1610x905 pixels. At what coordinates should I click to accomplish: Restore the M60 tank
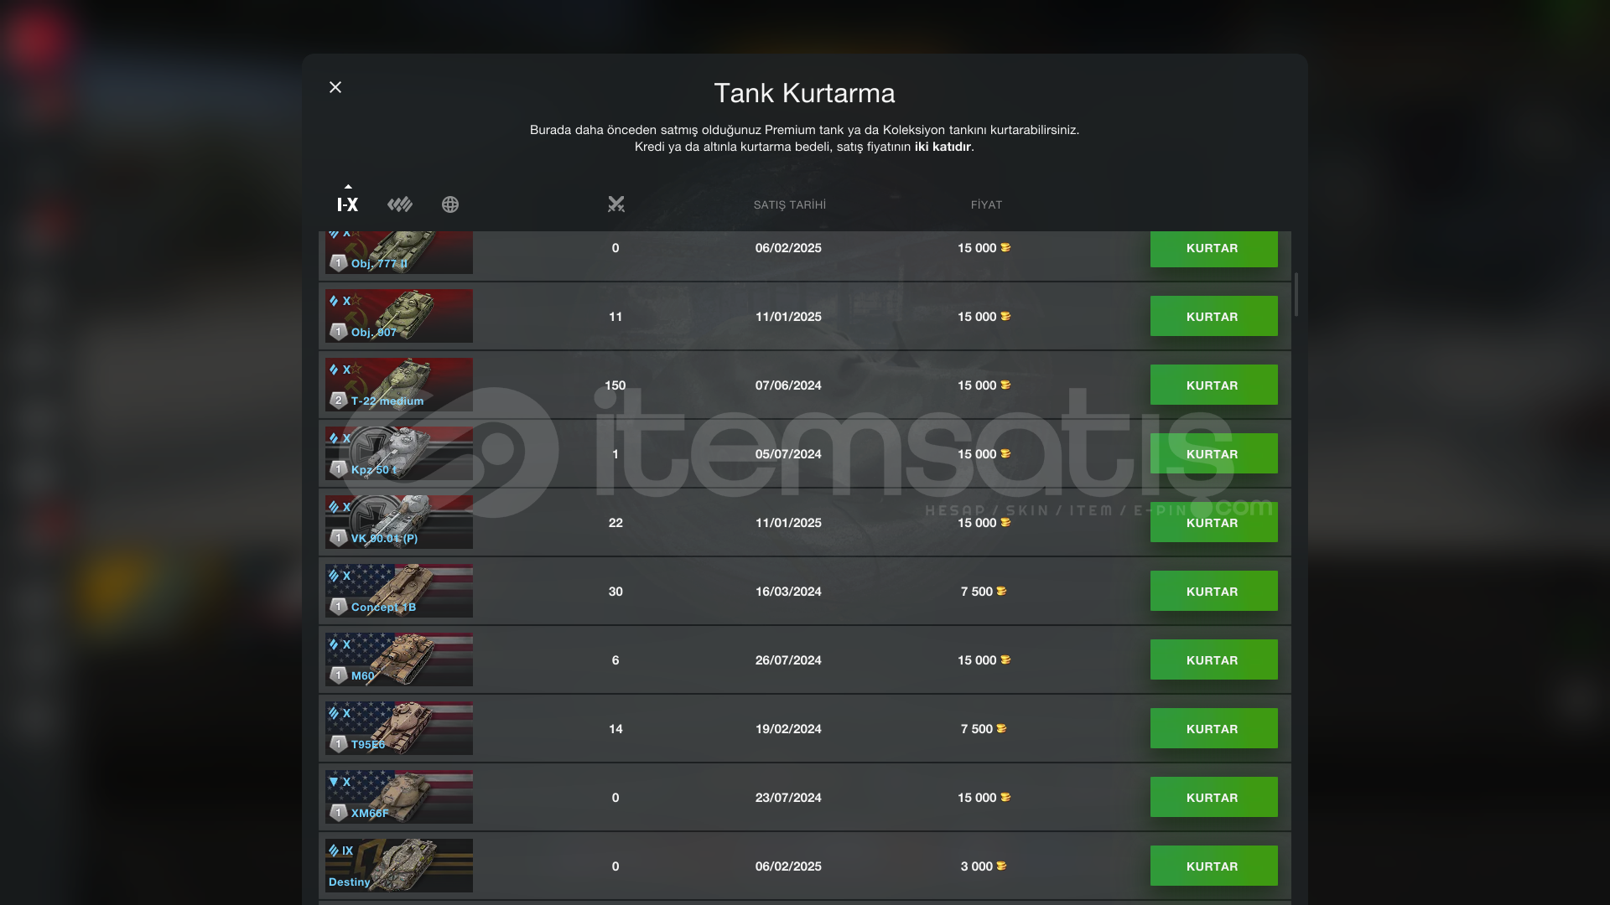click(x=1213, y=660)
